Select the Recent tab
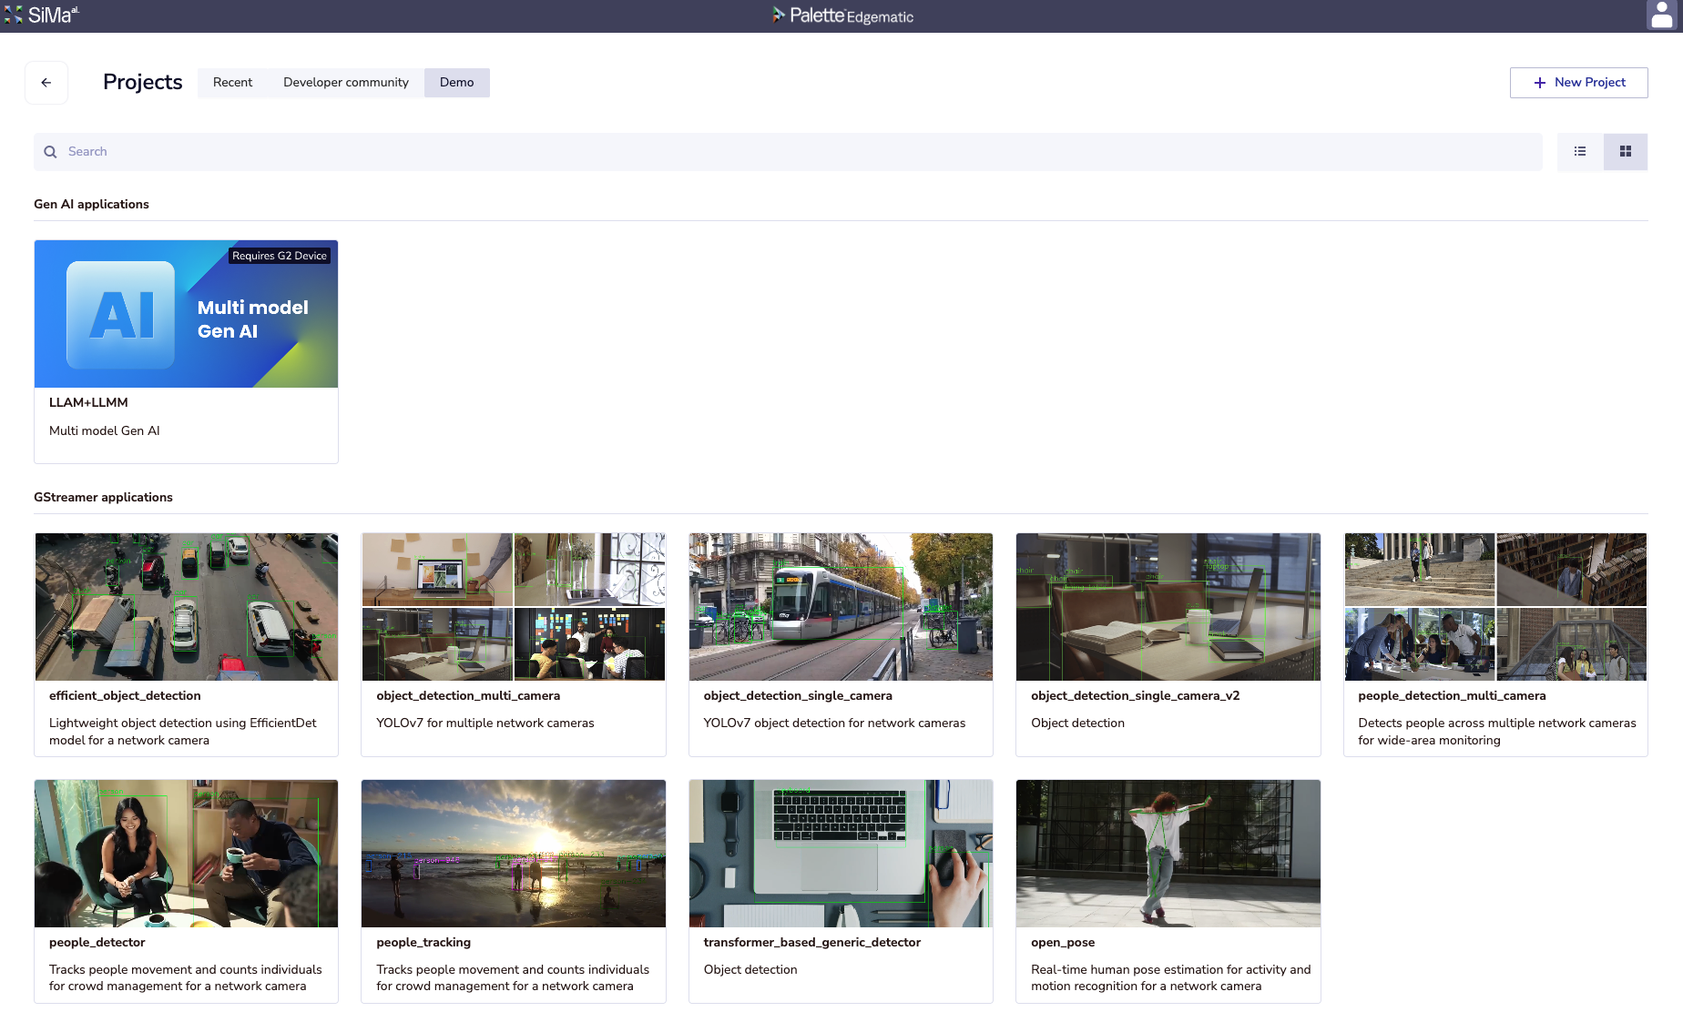The height and width of the screenshot is (1032, 1683). [232, 83]
